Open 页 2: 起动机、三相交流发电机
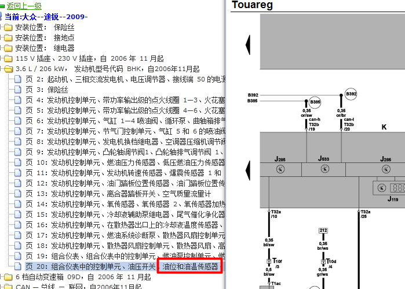Screen dimensions: 405x289 (x=125, y=79)
